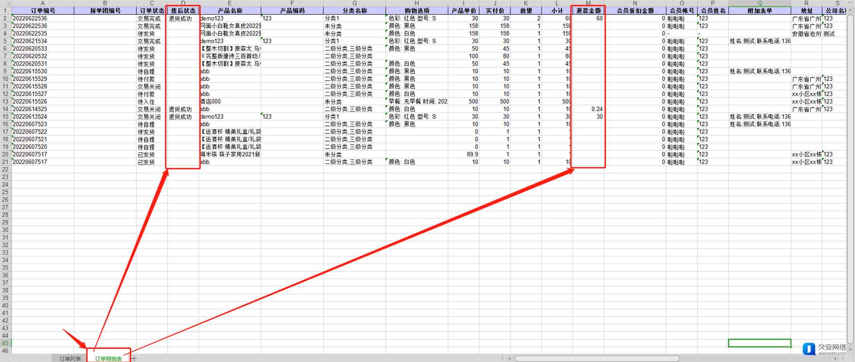Select column M header

pyautogui.click(x=588, y=3)
